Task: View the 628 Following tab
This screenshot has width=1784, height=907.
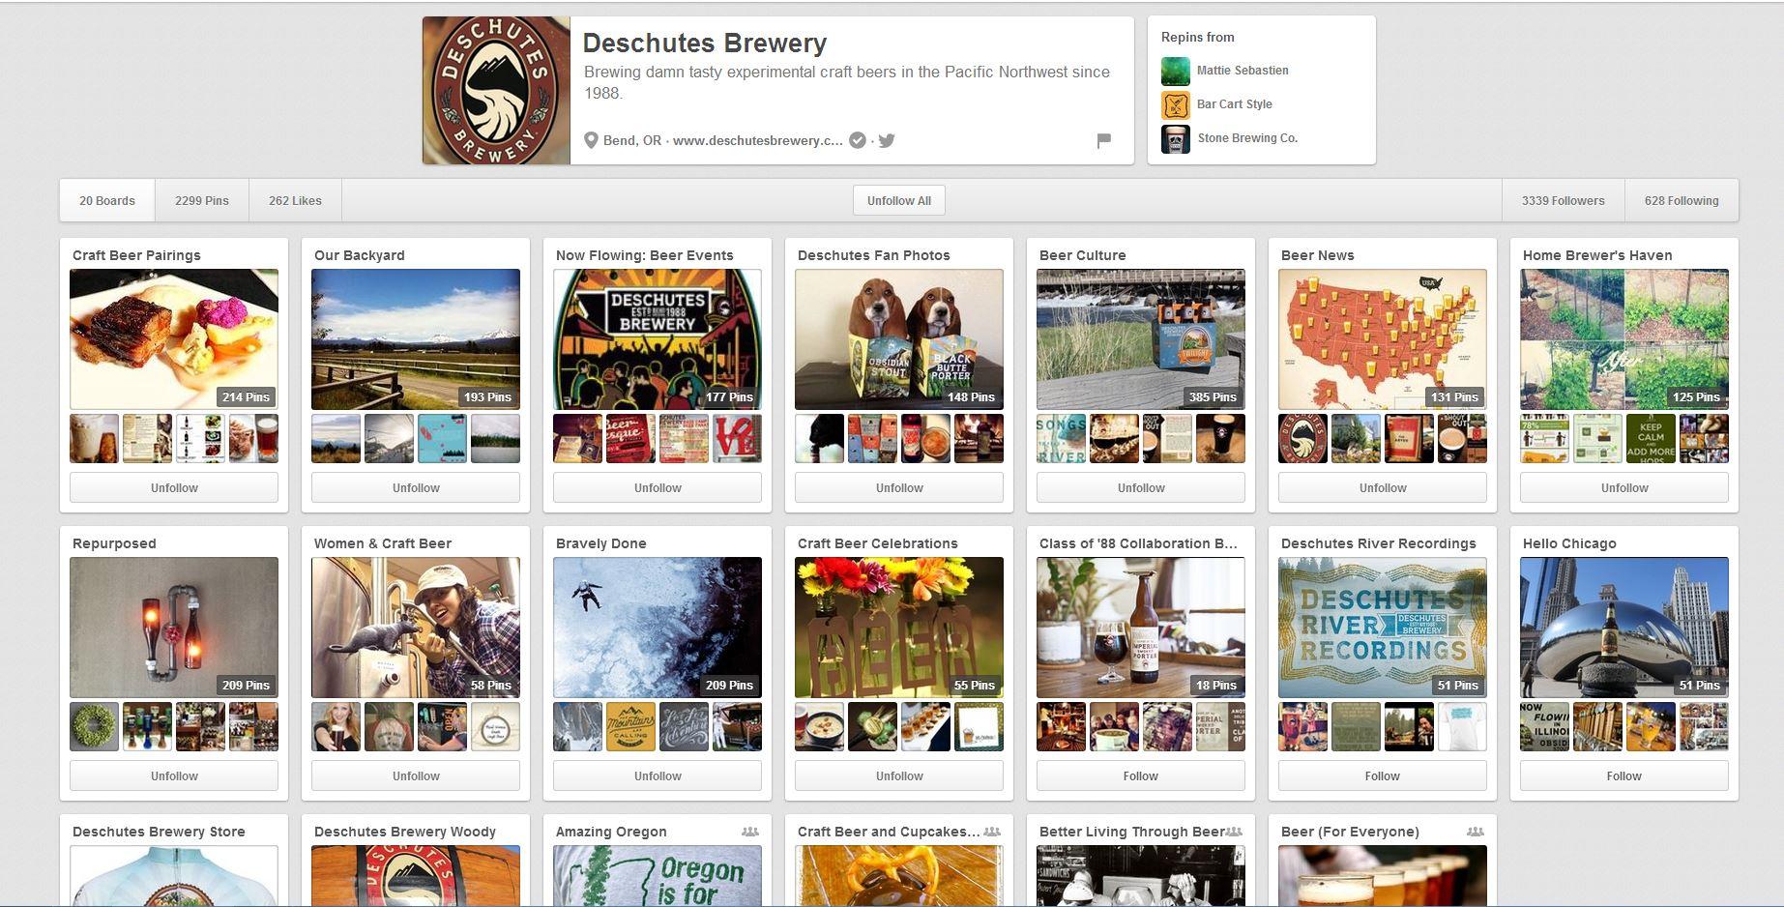Action: pos(1682,201)
